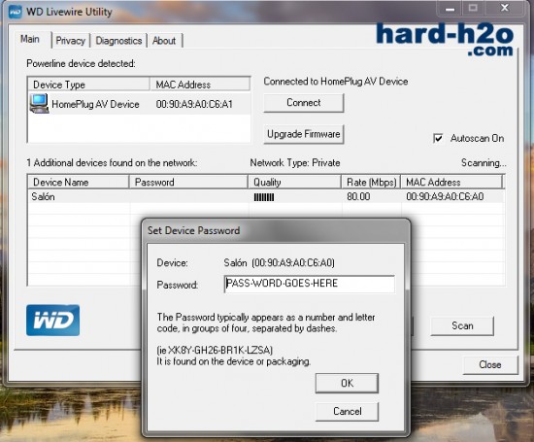Switch to the Main tab
534x442 pixels.
point(30,39)
